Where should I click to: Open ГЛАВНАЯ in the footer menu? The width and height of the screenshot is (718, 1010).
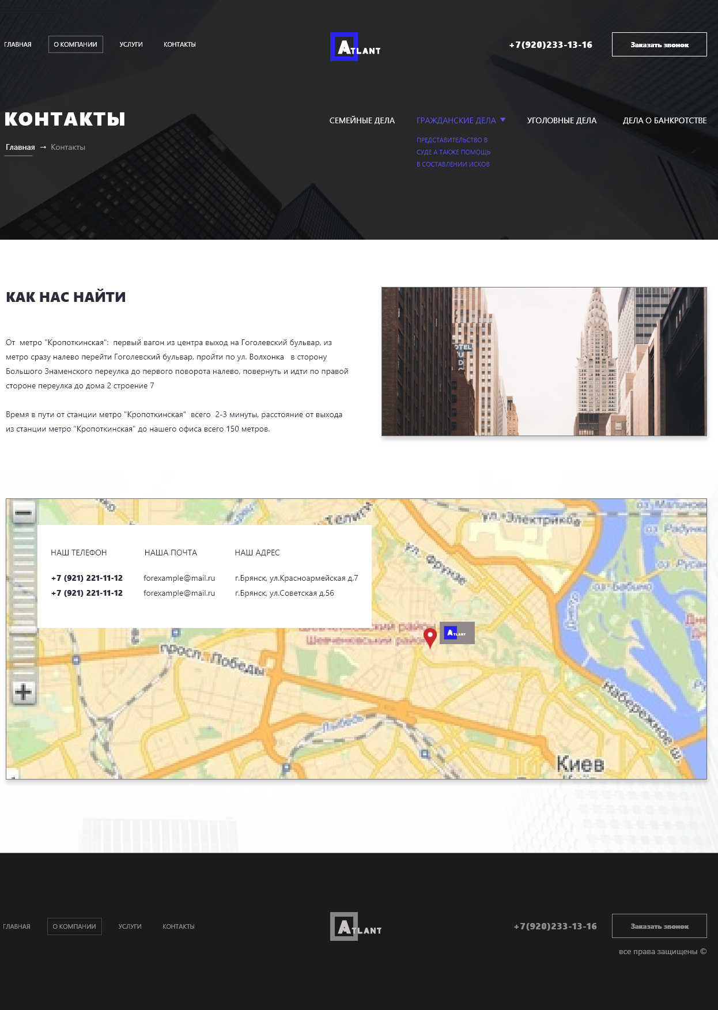point(17,926)
